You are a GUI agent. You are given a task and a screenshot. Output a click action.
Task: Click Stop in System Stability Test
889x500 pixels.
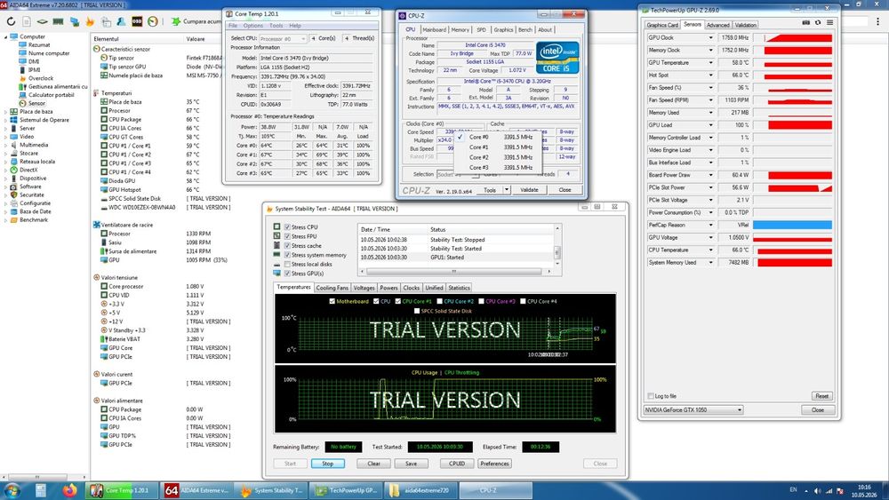pos(328,464)
